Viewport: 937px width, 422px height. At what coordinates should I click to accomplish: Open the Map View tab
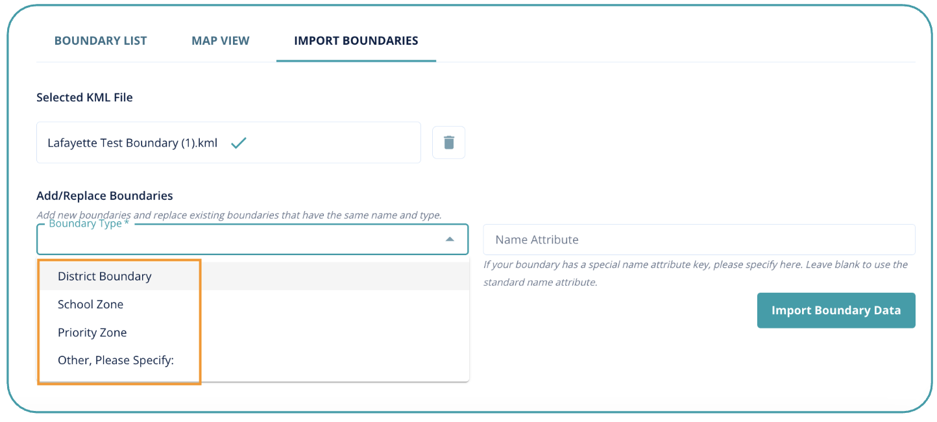tap(221, 41)
